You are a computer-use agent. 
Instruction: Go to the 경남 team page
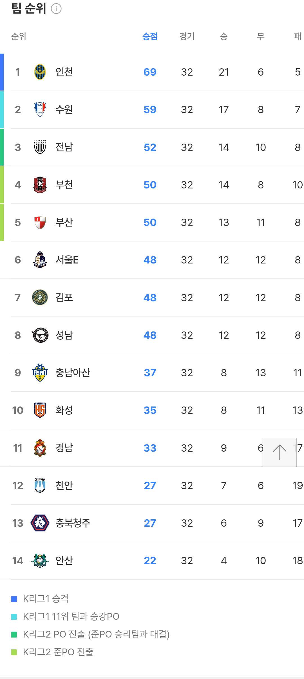pyautogui.click(x=64, y=448)
